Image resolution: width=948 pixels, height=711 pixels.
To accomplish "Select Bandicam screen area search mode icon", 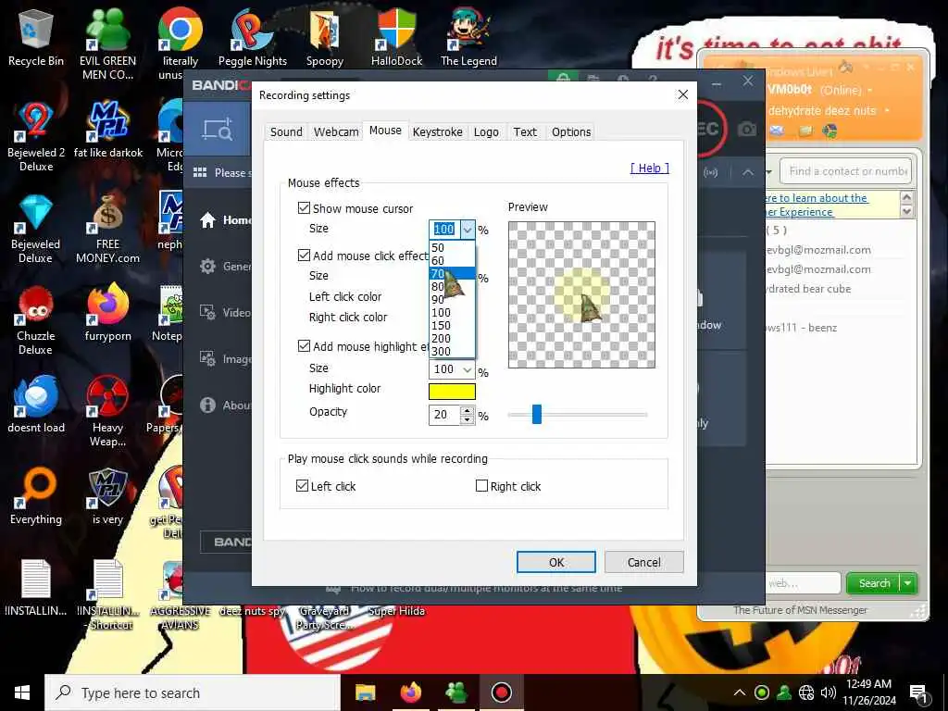I will (217, 129).
